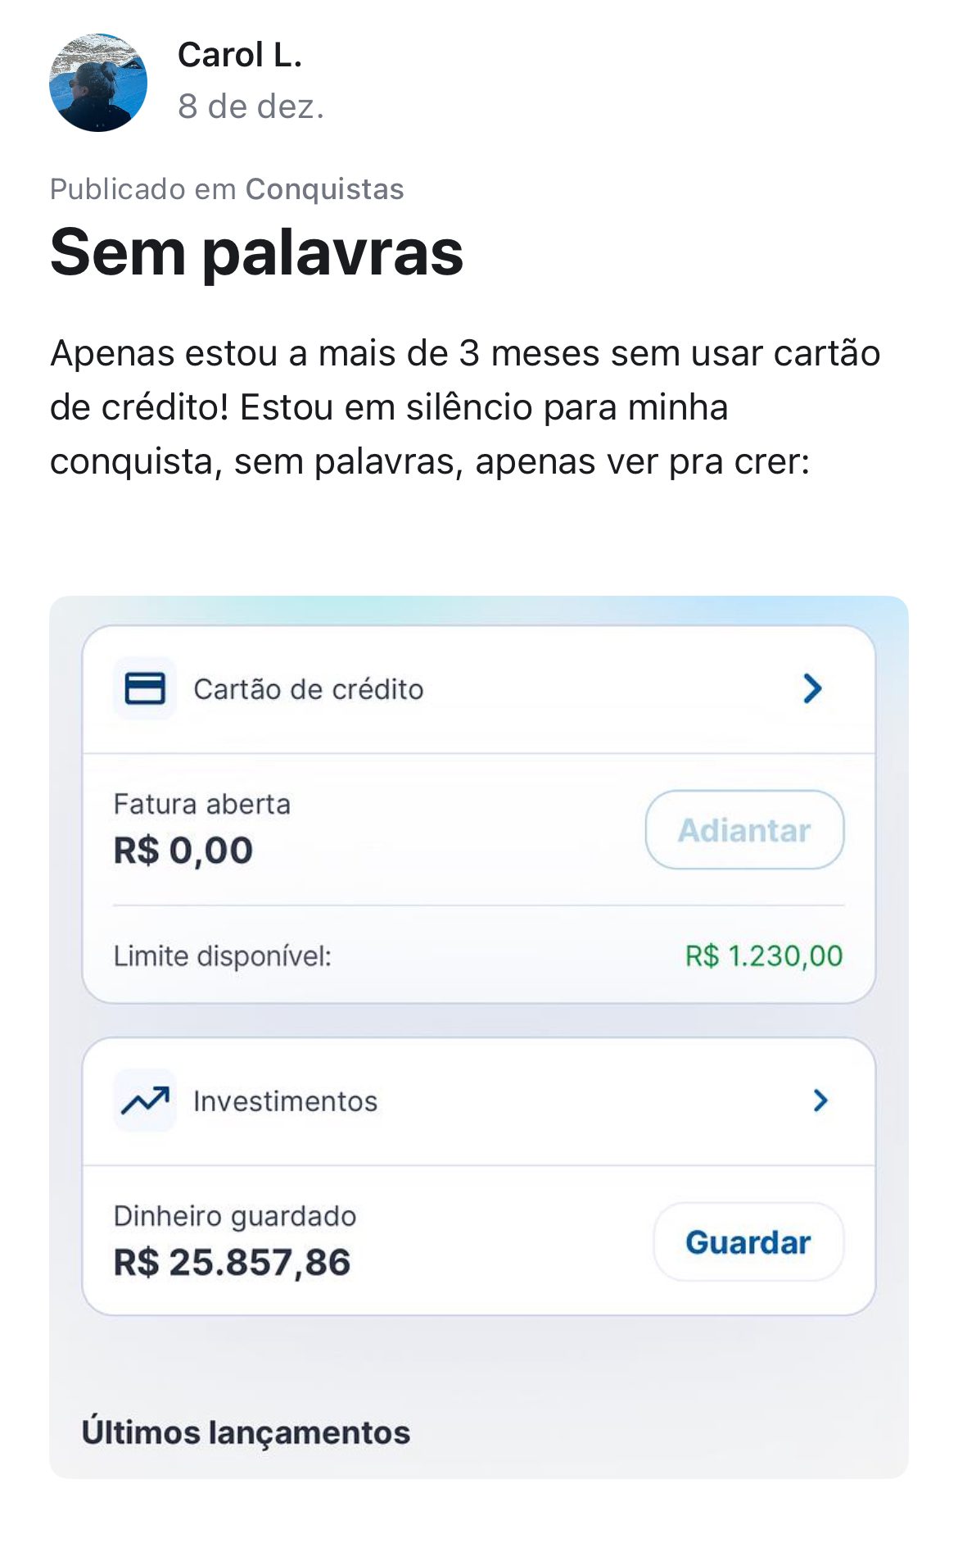Tap the Últimos lançamentos heading
The width and height of the screenshot is (958, 1543).
[246, 1432]
